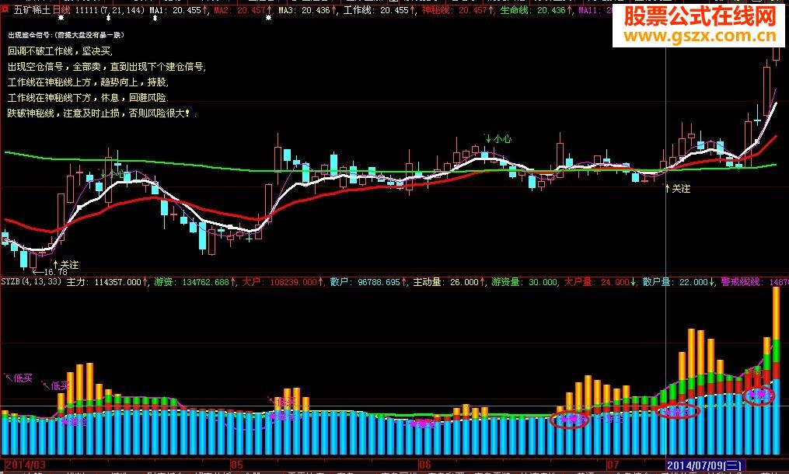Click the highlighted 2014/07/09(三) date box
Image resolution: width=789 pixels, height=474 pixels.
[704, 465]
